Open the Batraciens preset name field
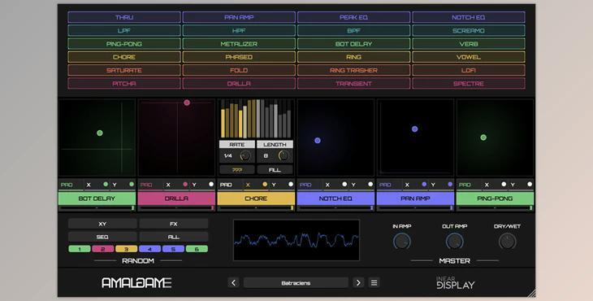 pos(296,282)
